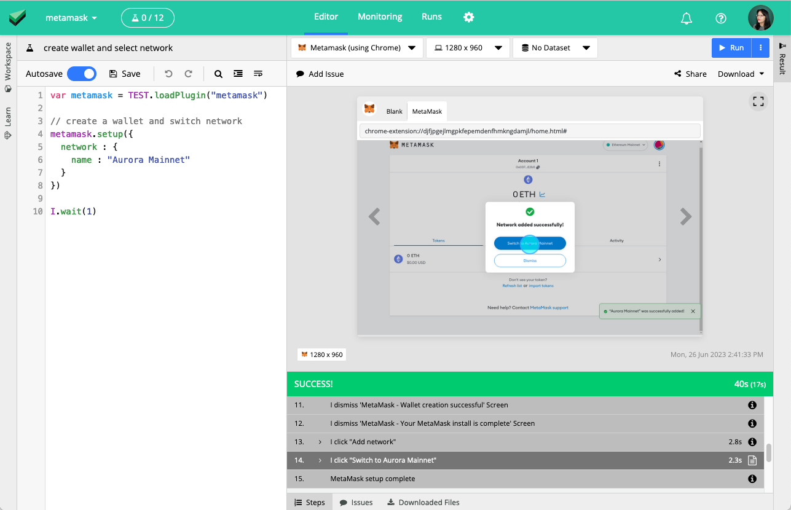Image resolution: width=791 pixels, height=510 pixels.
Task: Open the notifications bell
Action: tap(687, 18)
